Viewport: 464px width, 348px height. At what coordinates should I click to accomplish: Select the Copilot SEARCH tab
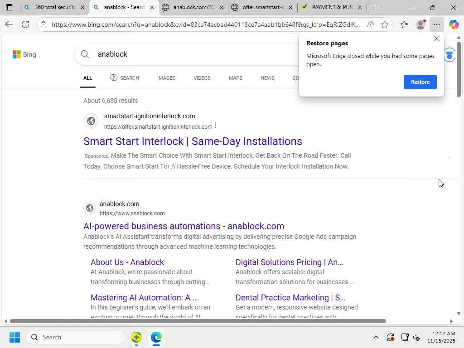pos(125,78)
